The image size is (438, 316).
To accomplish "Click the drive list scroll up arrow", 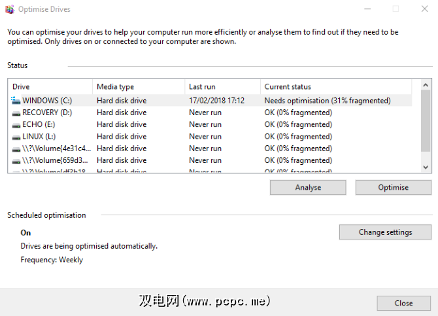I will point(426,85).
